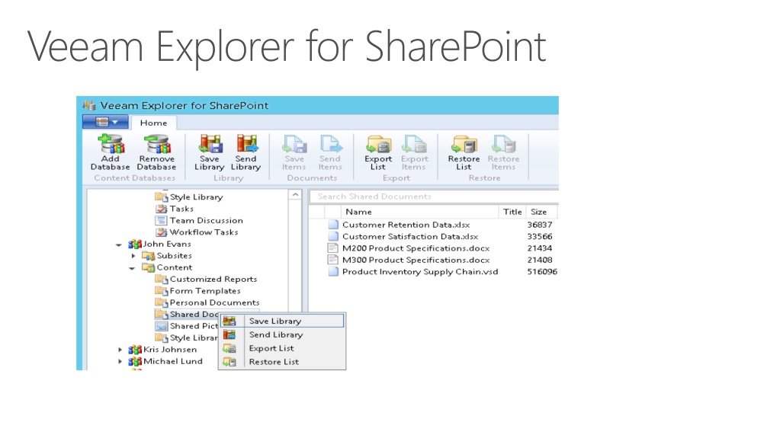This screenshot has height=438, width=780.
Task: Choose Export List from context menu
Action: tap(282, 348)
